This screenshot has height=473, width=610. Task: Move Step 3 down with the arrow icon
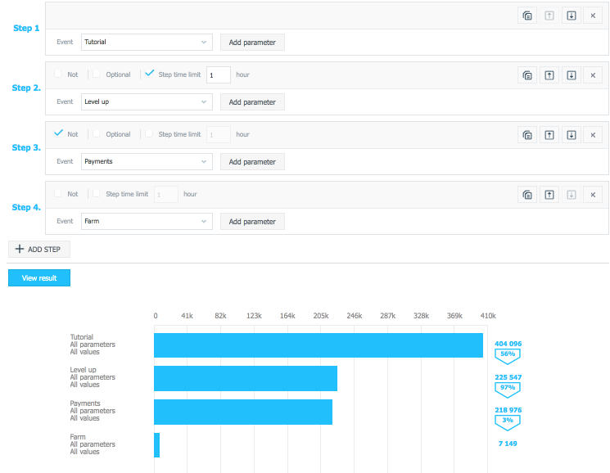(572, 135)
